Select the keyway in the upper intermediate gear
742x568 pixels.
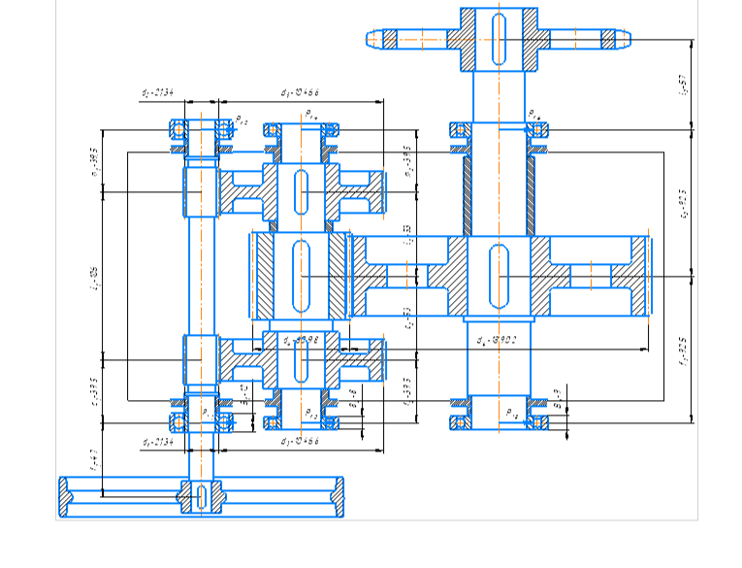point(301,192)
